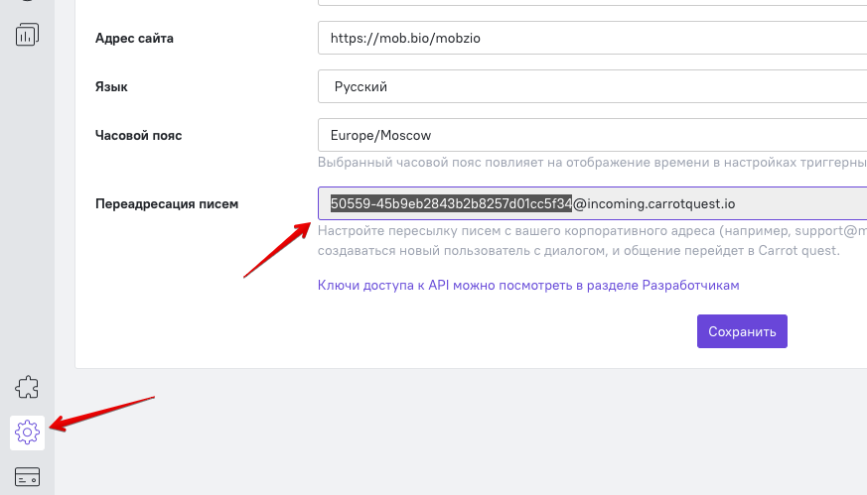Click the red arrow pointing at the forwarding field
The height and width of the screenshot is (495, 867).
(277, 250)
